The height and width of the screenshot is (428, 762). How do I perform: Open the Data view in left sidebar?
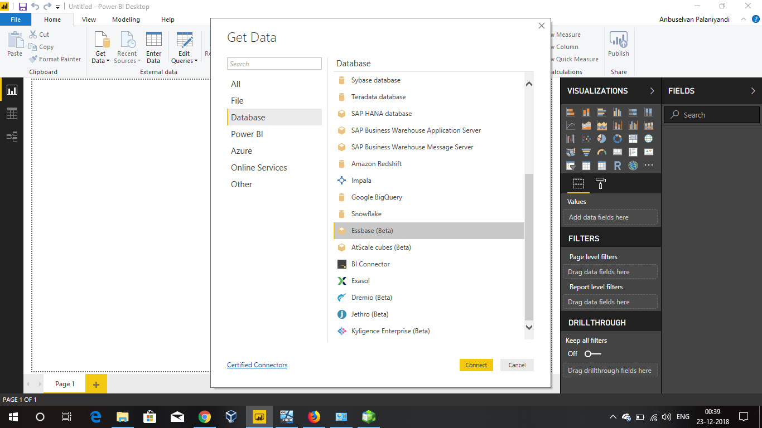coord(12,114)
